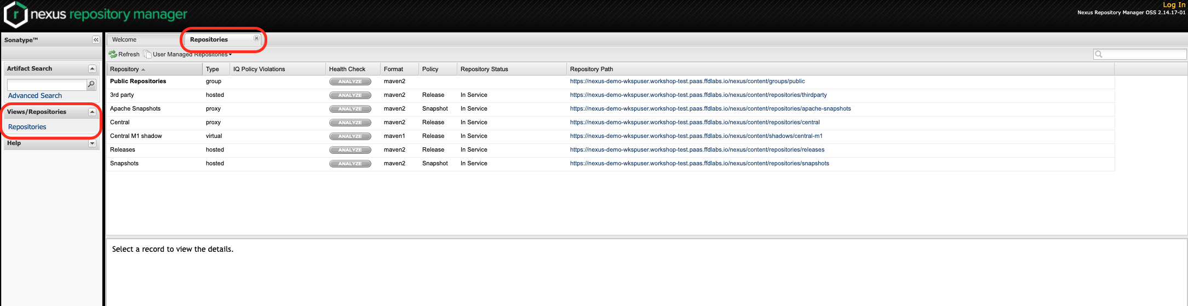Click the 'maven1' format cell

click(x=394, y=136)
